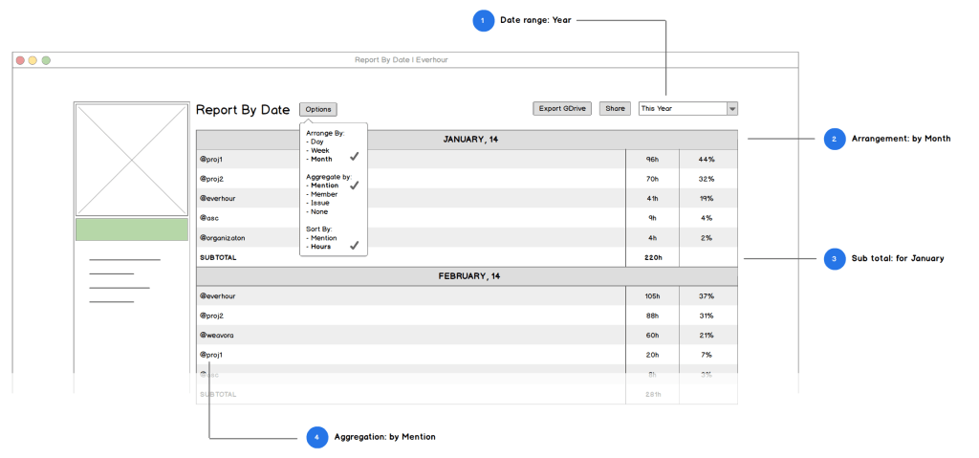979x458 pixels.
Task: Click annotation marker 3 for Sub total
Action: click(835, 258)
